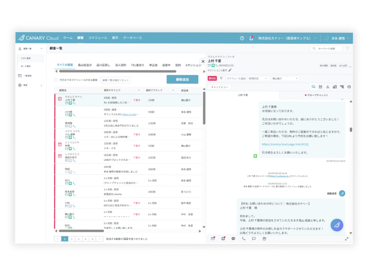Expand the chat panel with the arrows icon
Viewport: 368px width, 276px height.
(346, 238)
